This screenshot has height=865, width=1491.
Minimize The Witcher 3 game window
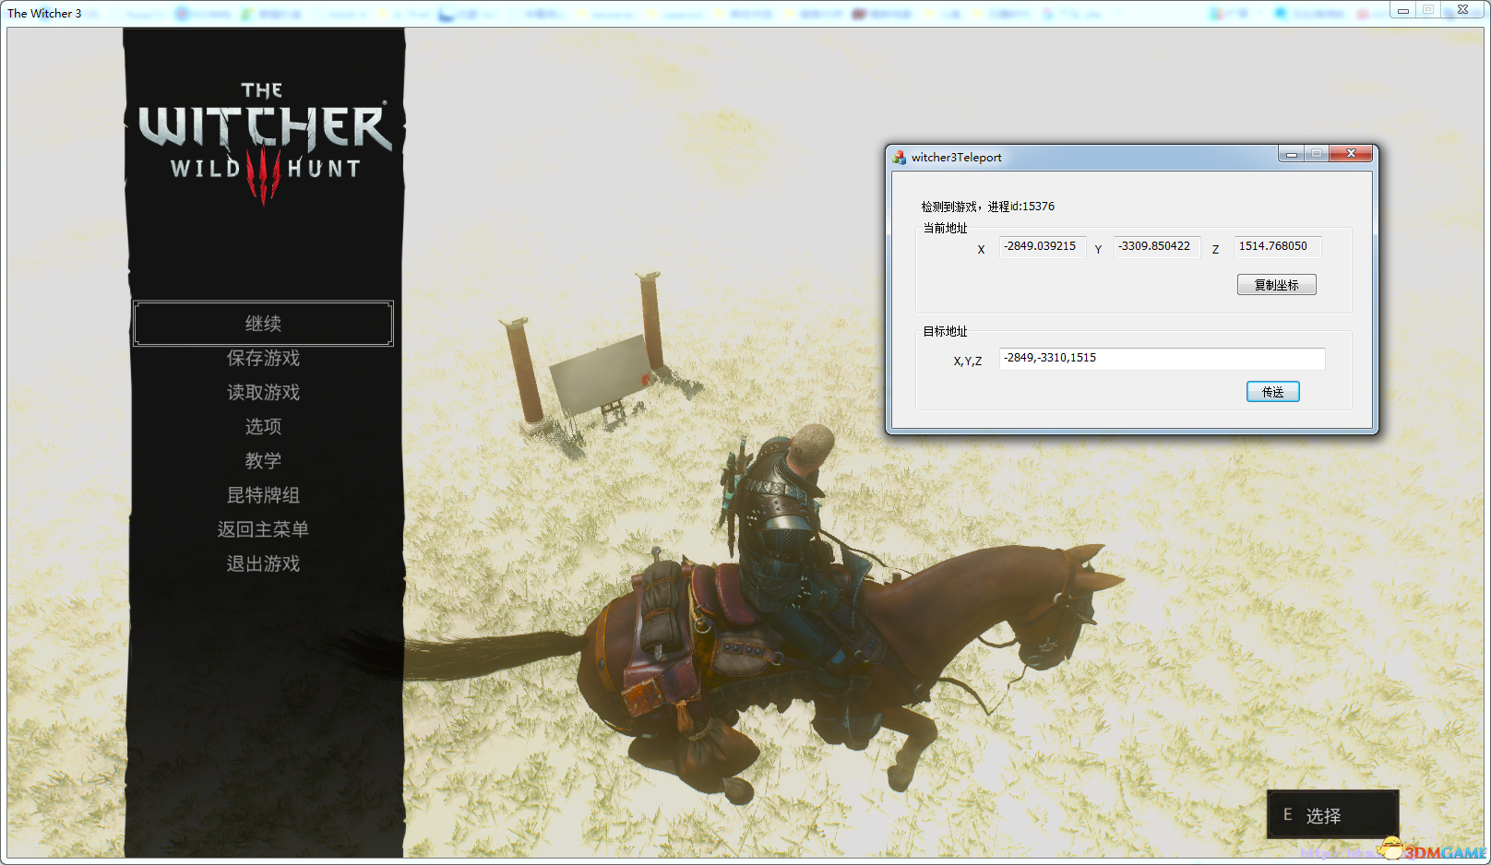1402,10
